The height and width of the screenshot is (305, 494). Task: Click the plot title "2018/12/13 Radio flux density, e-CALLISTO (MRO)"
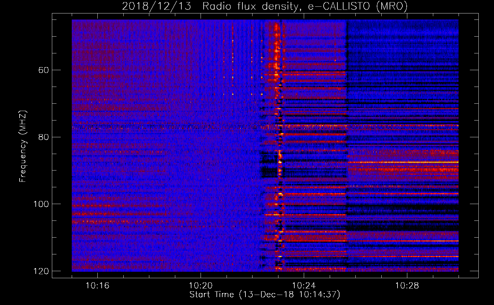(x=265, y=6)
